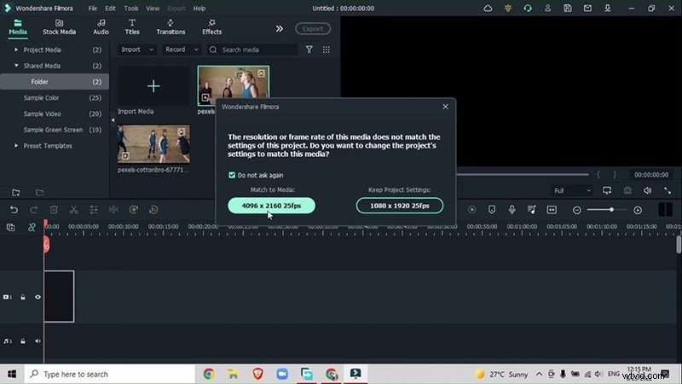Click the microphone voiceover icon
The height and width of the screenshot is (384, 682).
pos(512,210)
